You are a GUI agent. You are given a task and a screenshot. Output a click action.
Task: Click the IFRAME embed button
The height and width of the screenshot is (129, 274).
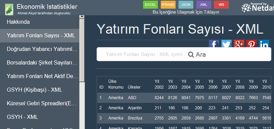[168, 5]
